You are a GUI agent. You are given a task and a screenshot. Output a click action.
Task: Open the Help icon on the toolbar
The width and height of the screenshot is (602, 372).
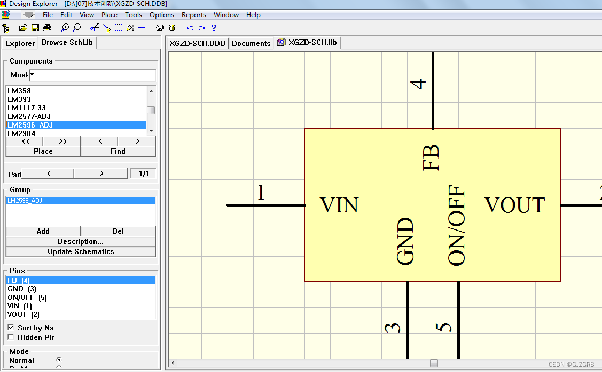pos(214,28)
